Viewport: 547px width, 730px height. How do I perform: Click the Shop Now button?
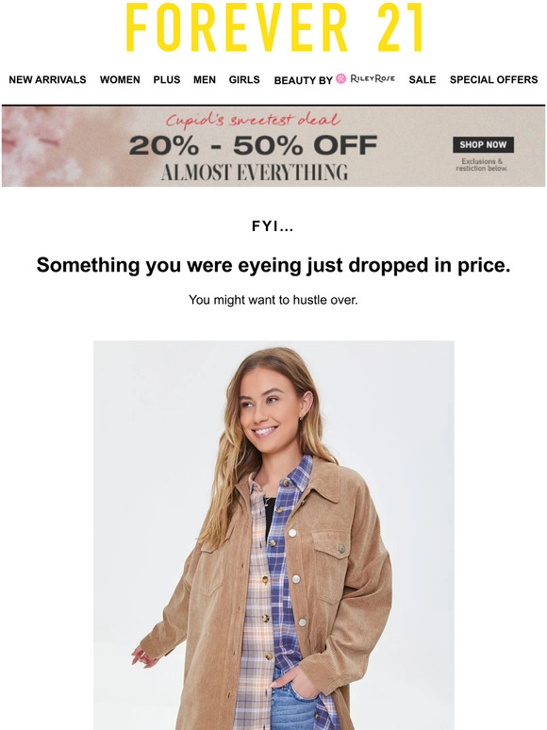483,145
